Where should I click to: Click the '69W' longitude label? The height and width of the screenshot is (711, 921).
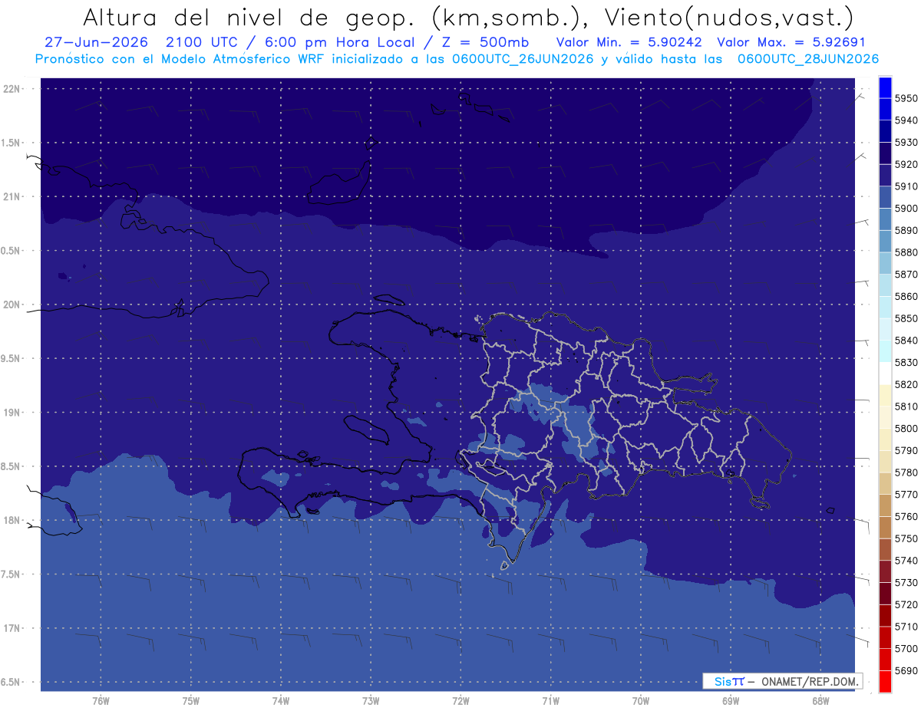(x=731, y=700)
